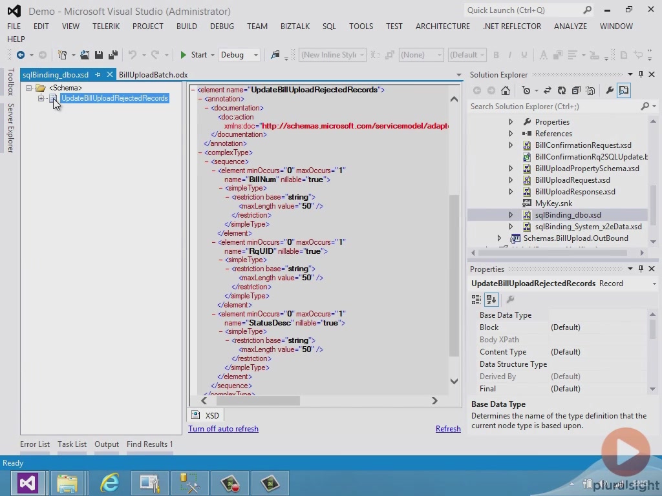
Task: Open the ARCHITECTURE menu
Action: click(x=442, y=26)
